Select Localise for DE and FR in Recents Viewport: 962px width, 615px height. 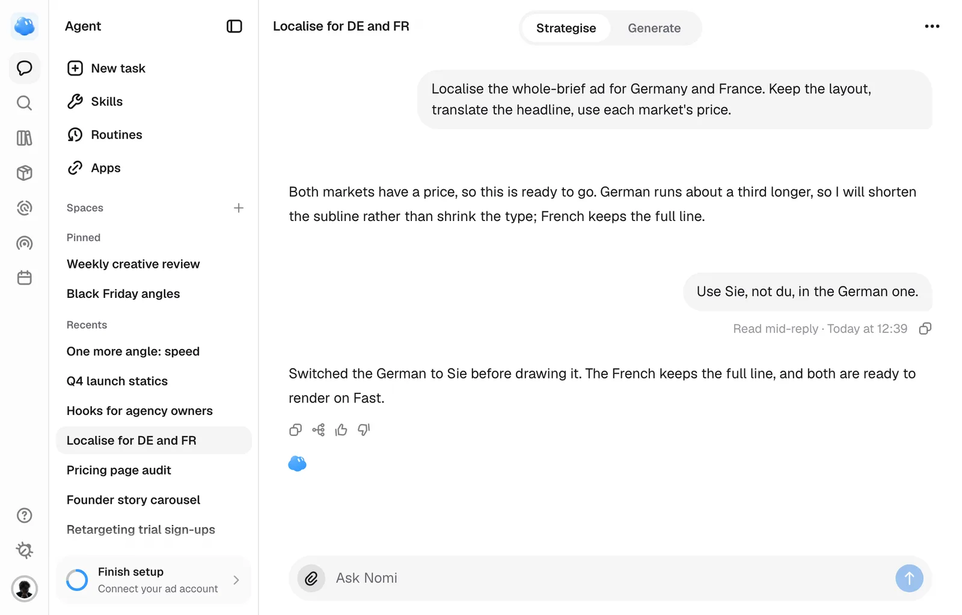[x=153, y=440]
